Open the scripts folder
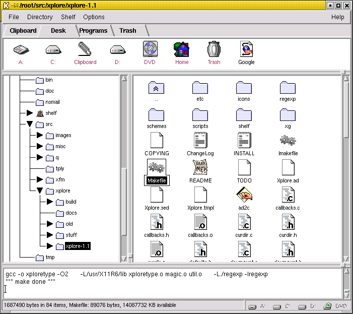Viewport: 353px width, 314px height. [x=200, y=115]
